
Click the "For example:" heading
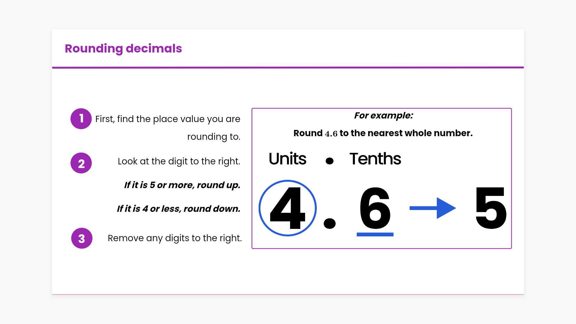[x=383, y=115]
